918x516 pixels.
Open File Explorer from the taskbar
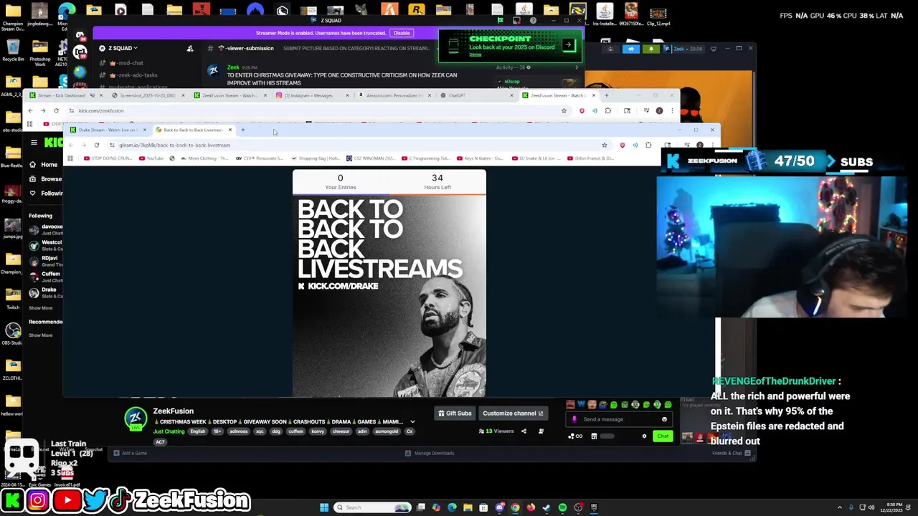coord(468,507)
